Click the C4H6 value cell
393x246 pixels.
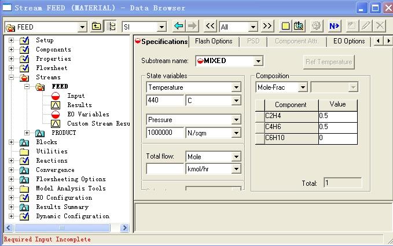click(338, 127)
